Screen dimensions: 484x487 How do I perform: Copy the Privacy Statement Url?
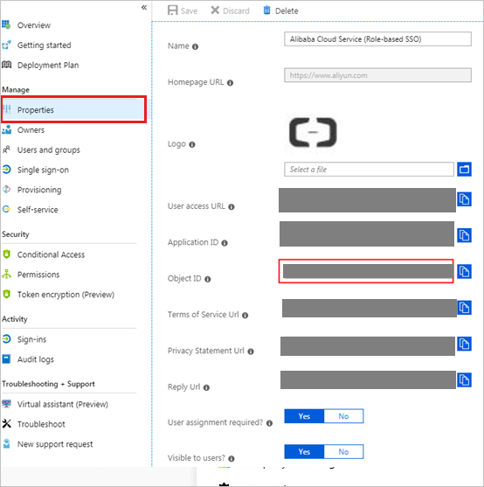click(x=464, y=344)
